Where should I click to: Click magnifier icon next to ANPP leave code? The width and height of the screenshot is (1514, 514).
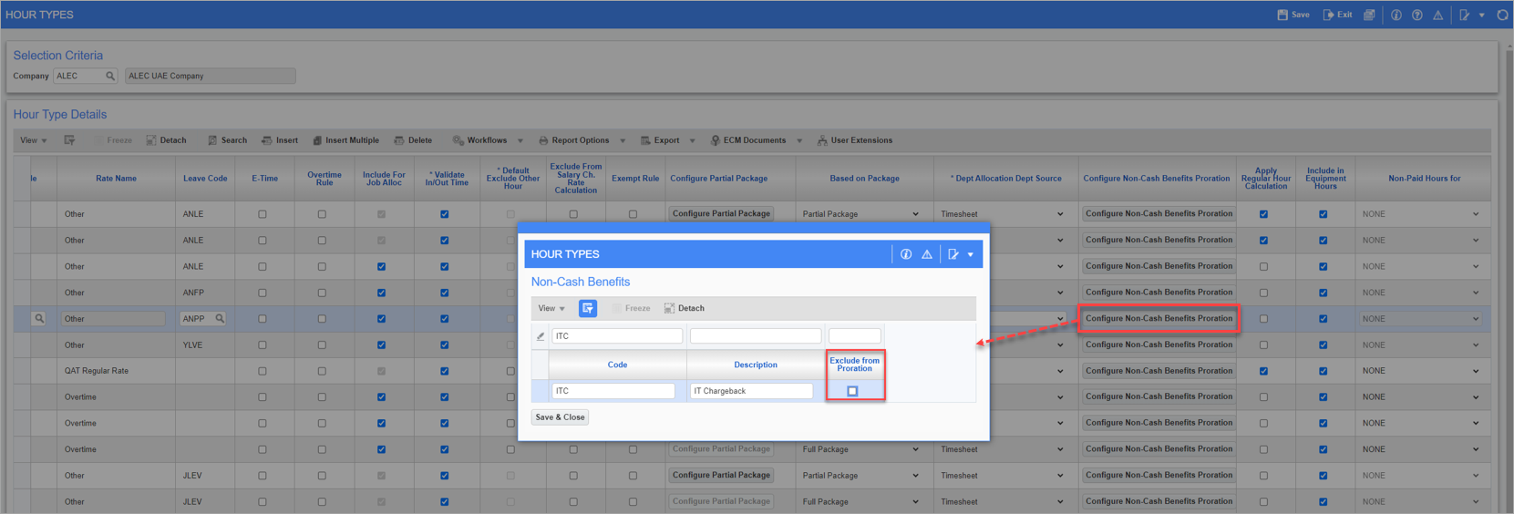click(220, 319)
